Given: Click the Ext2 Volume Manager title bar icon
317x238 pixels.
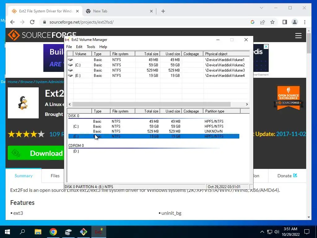Looking at the screenshot, I should [67, 40].
